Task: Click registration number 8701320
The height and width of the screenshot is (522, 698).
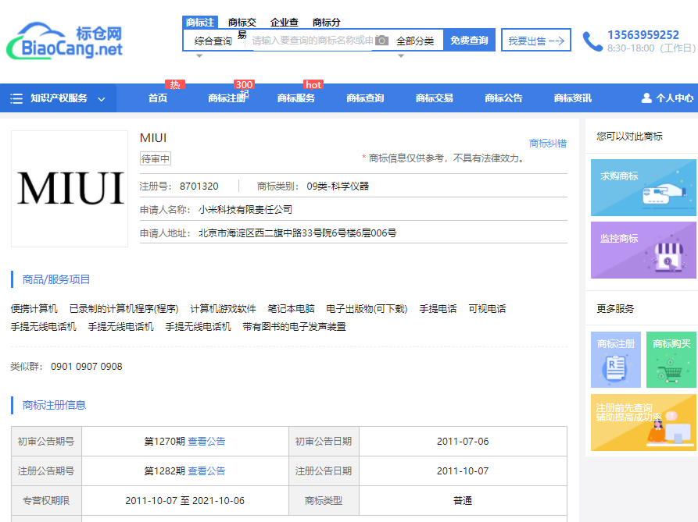Action: 199,186
